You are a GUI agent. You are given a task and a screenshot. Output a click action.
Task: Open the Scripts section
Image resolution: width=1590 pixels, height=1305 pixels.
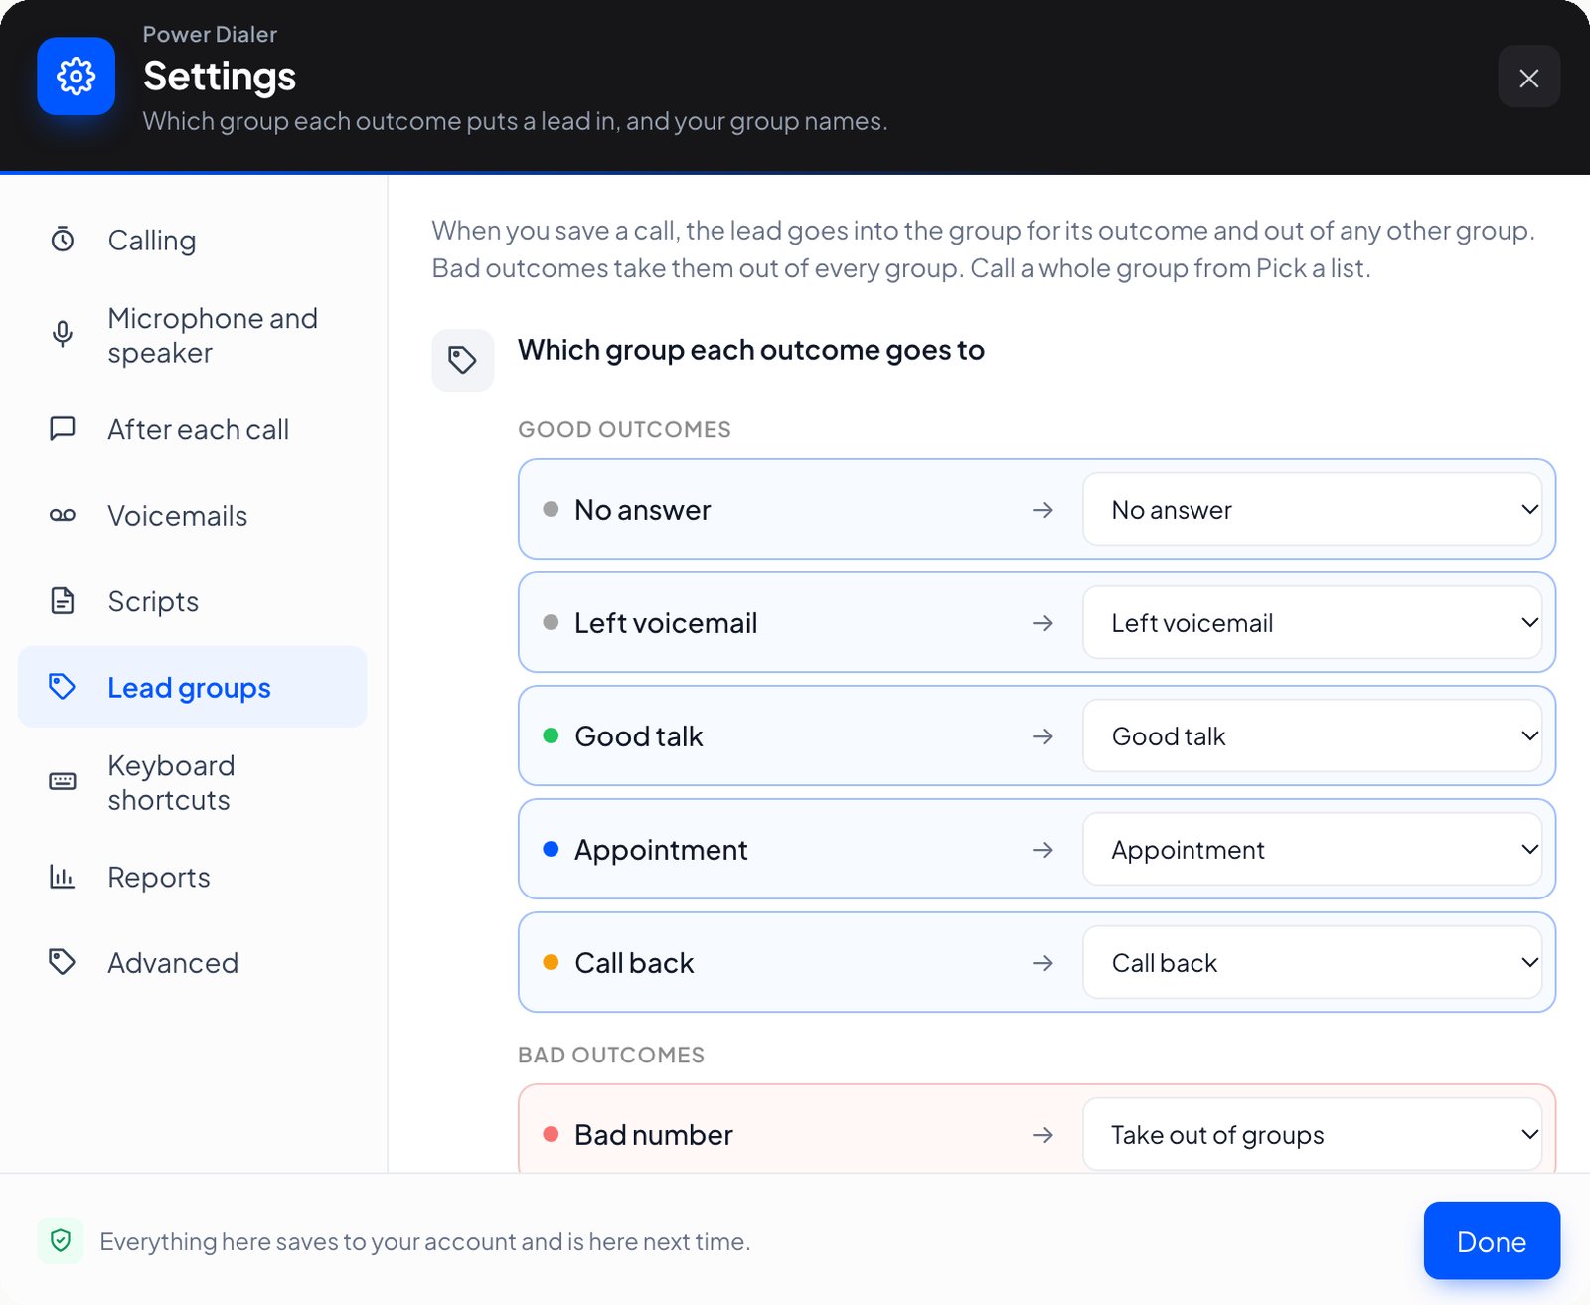click(x=193, y=600)
